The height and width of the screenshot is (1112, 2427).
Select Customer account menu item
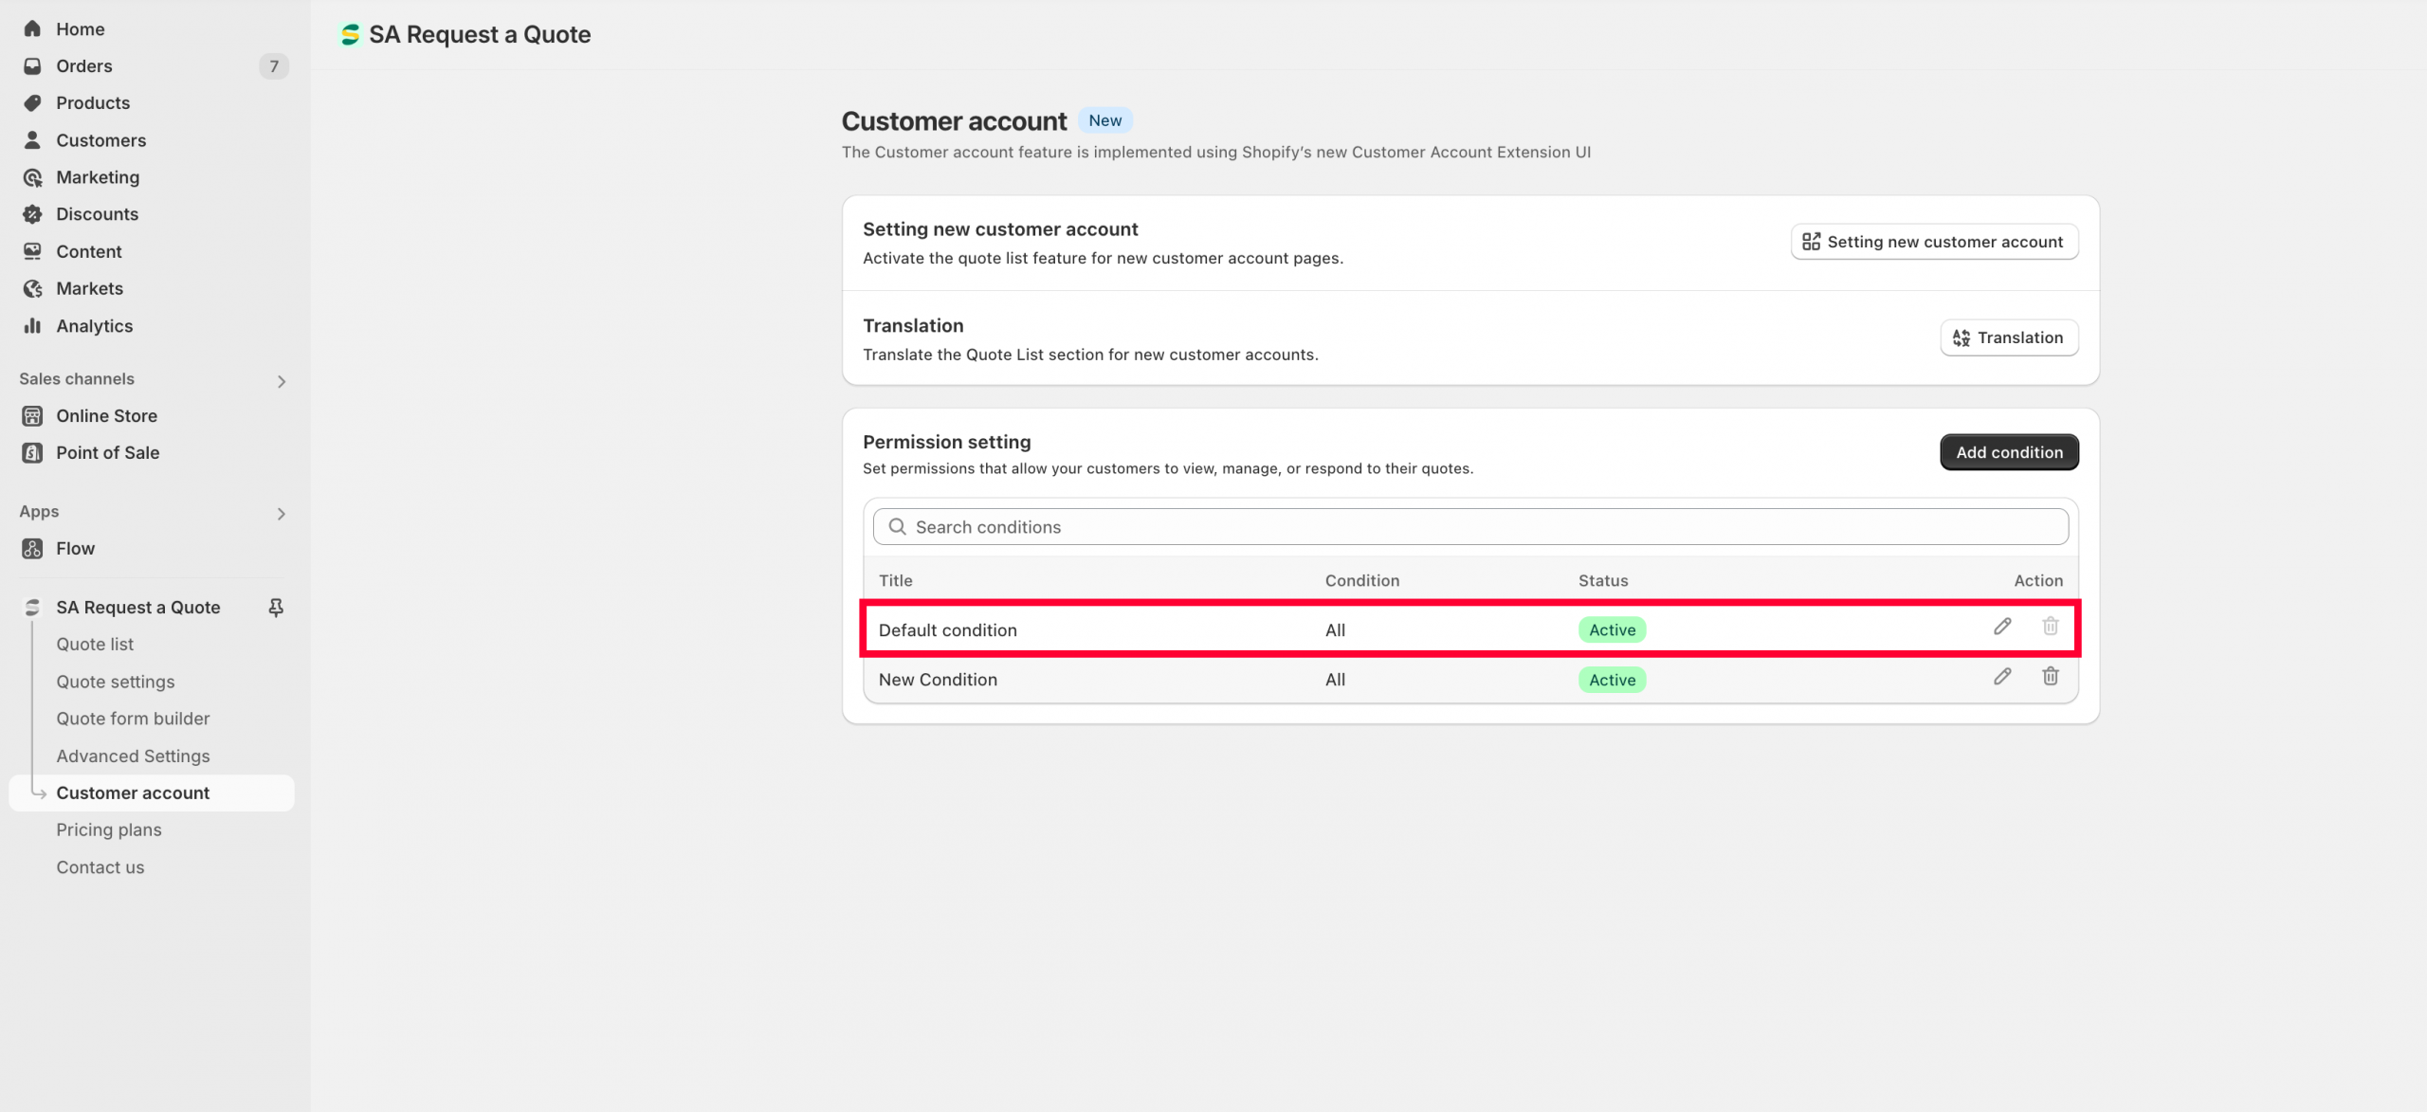[152, 793]
